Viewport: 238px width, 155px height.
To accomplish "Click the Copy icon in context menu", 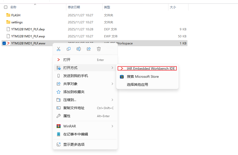I will 69,49.
